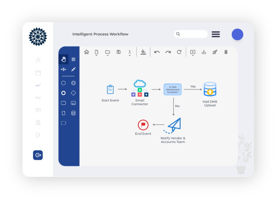This screenshot has height=202, width=279.
Task: Pick the data store cylinder shape
Action: (x=73, y=113)
